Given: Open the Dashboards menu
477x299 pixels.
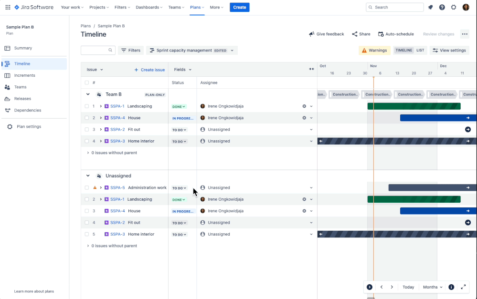Looking at the screenshot, I should click(149, 7).
